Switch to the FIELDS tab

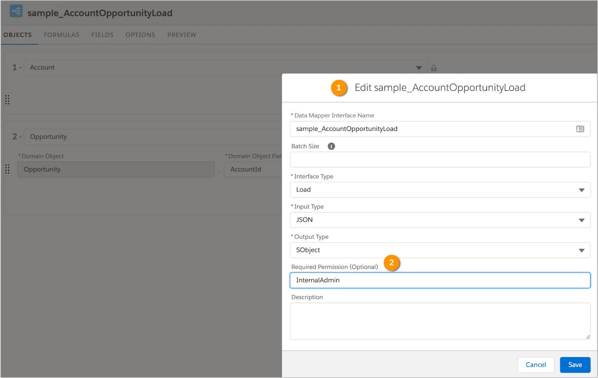coord(102,35)
